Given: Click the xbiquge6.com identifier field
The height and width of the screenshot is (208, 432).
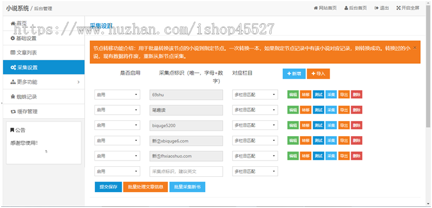Looking at the screenshot, I should (x=186, y=141).
